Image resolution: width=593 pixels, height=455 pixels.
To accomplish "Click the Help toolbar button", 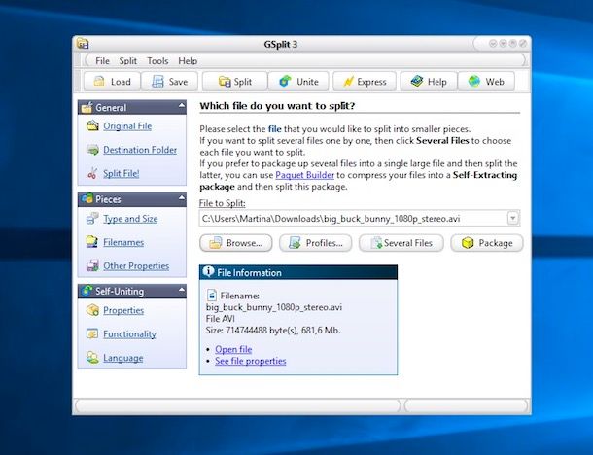I will pos(429,82).
